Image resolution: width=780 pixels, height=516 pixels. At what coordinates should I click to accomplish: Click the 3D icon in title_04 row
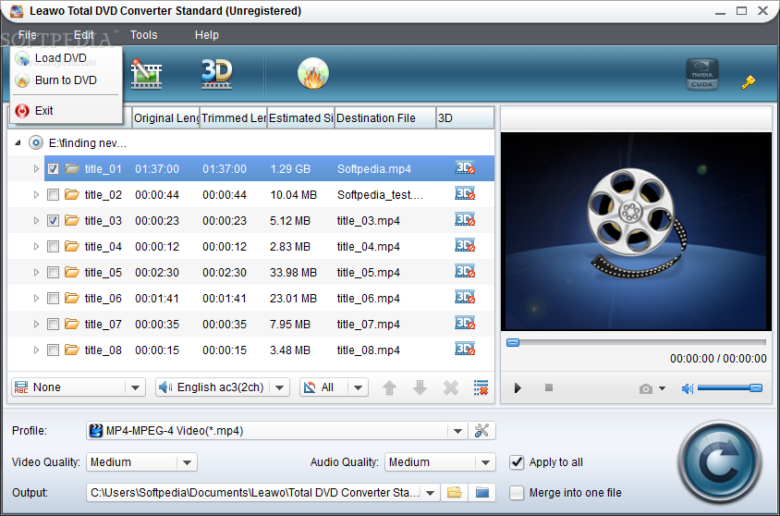[465, 245]
